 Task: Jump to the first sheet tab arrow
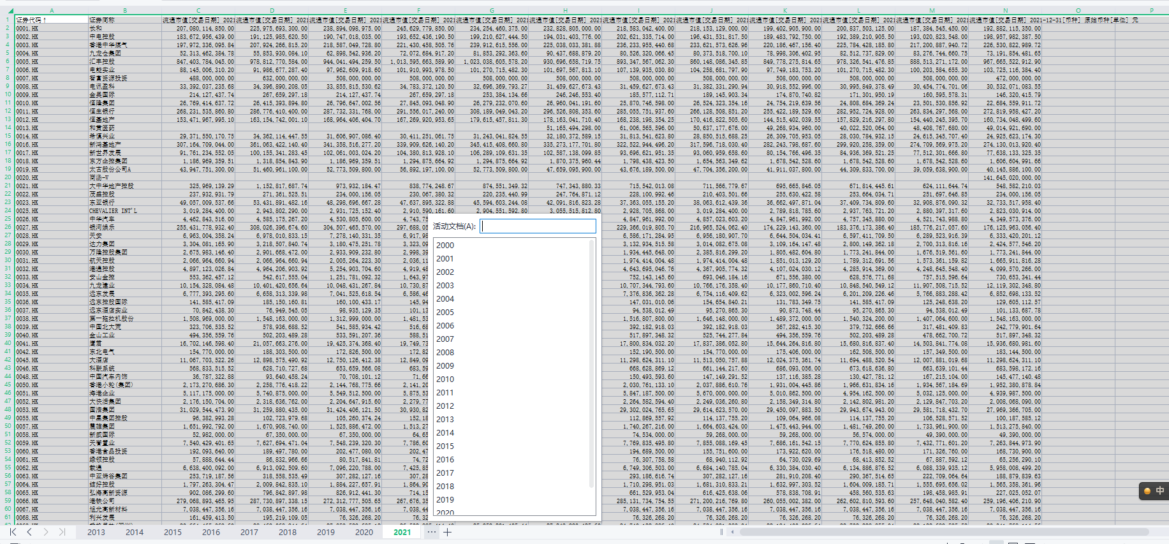tap(13, 532)
